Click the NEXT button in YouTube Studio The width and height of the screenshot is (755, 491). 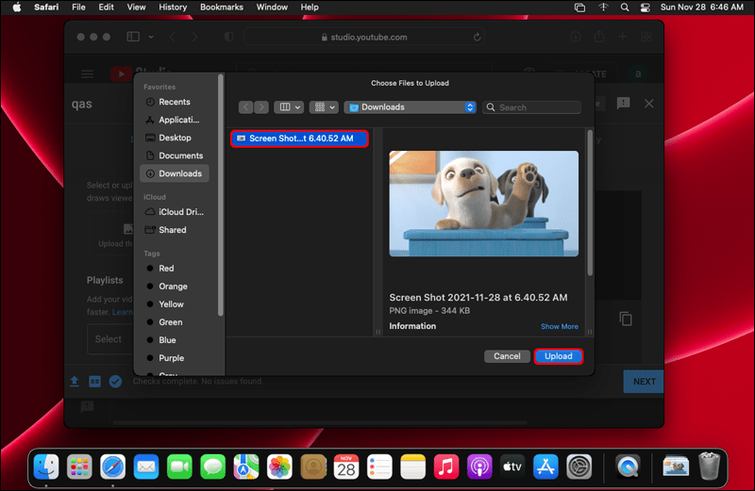coord(644,382)
